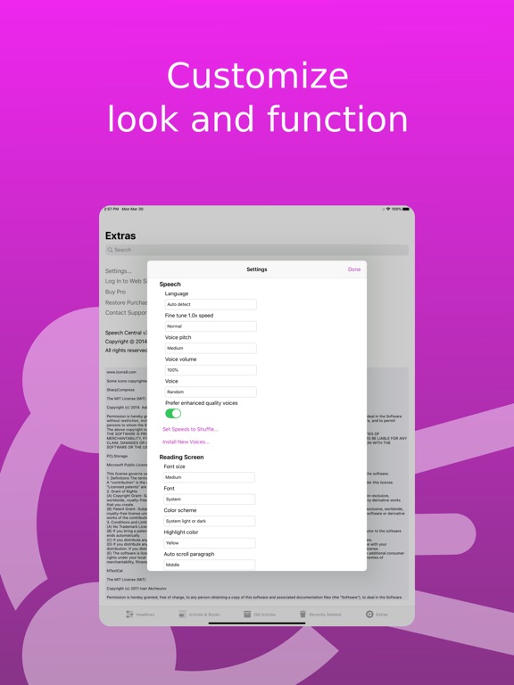Open Auto scroll paragraph dropdown showing Middle

pos(209,565)
